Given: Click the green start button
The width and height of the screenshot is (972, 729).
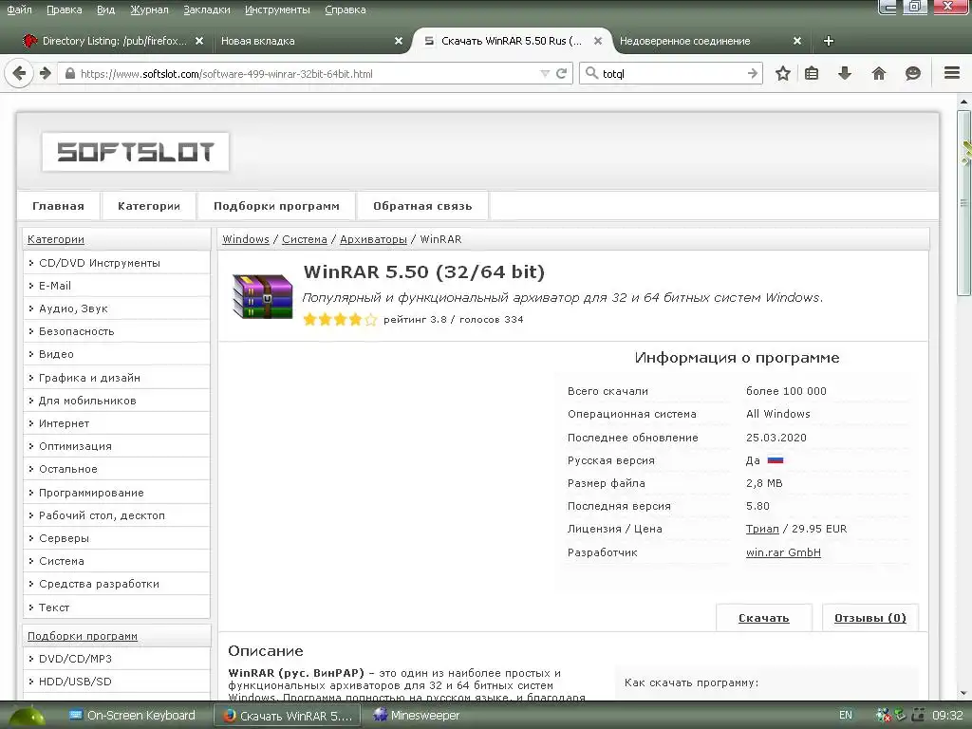Looking at the screenshot, I should click(26, 716).
